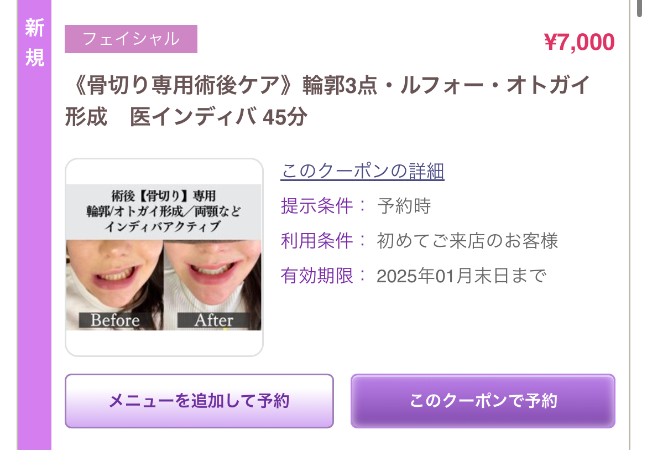This screenshot has height=450, width=647.
Task: Click the このクーポンで予約 button
Action: 483,401
